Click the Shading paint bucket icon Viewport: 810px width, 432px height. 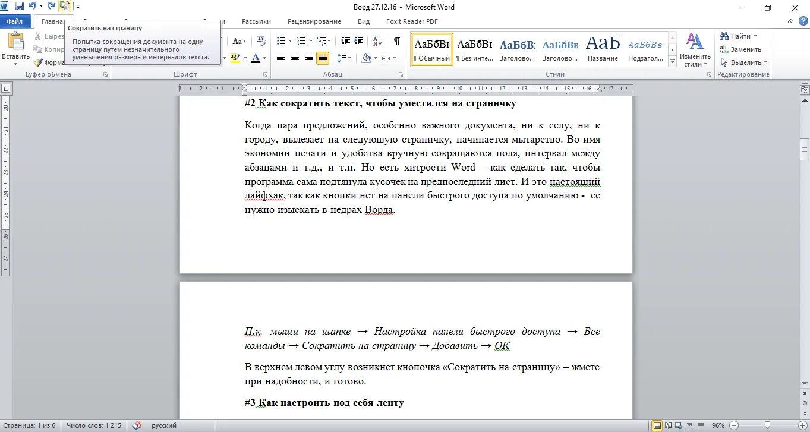(365, 58)
